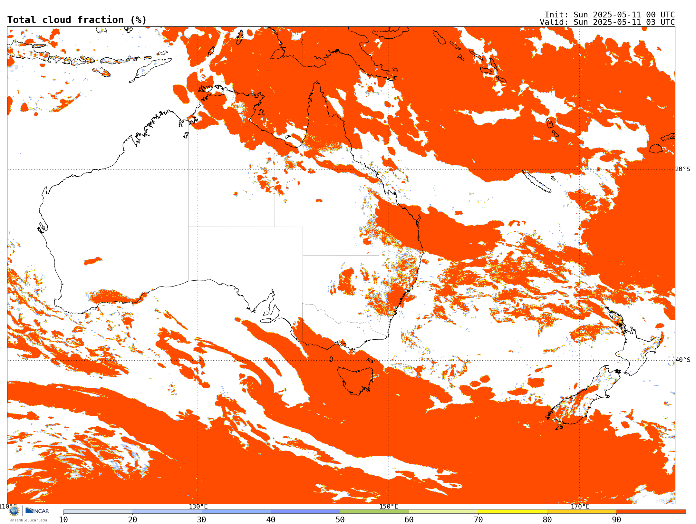
Task: Click the colorbar tick label 60
Action: point(409,520)
